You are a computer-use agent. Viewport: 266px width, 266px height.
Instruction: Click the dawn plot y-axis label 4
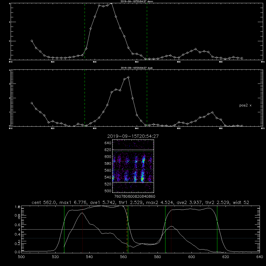tap(10, 22)
